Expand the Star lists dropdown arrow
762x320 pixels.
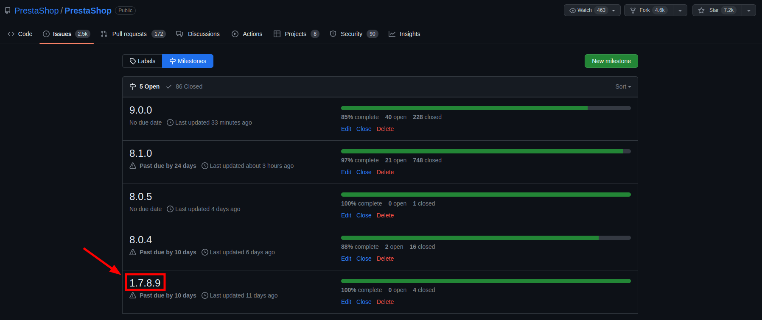[x=749, y=10]
